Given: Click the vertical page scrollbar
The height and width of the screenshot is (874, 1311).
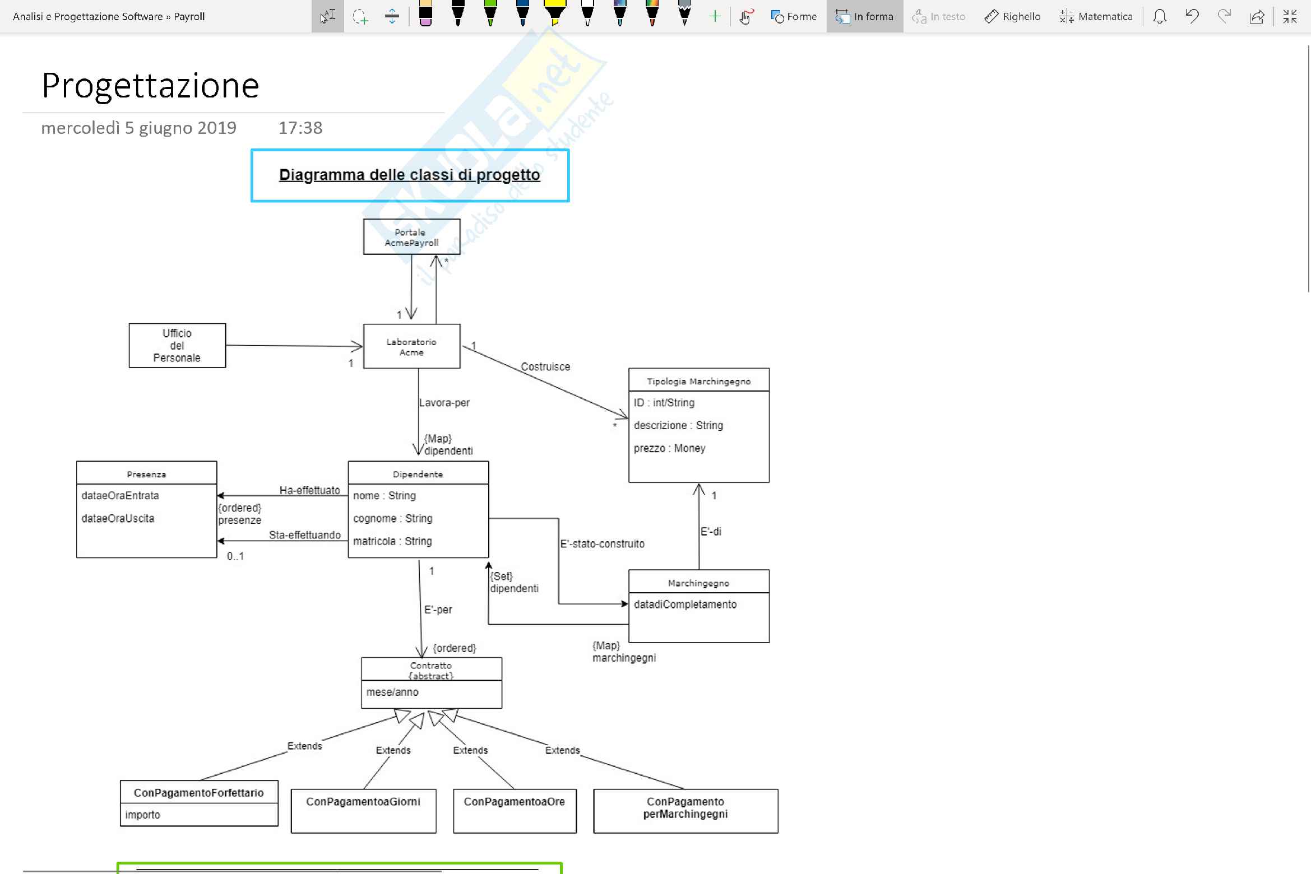Looking at the screenshot, I should [x=1308, y=168].
